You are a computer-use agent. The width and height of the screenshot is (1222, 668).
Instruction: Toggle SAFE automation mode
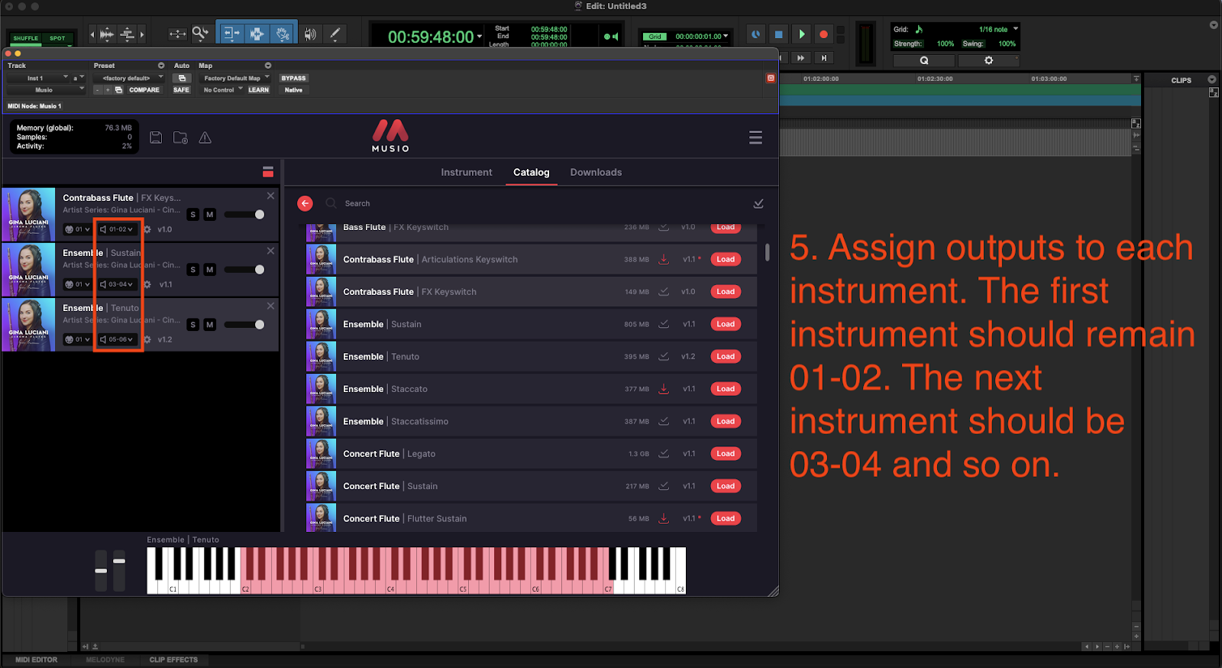[x=181, y=90]
